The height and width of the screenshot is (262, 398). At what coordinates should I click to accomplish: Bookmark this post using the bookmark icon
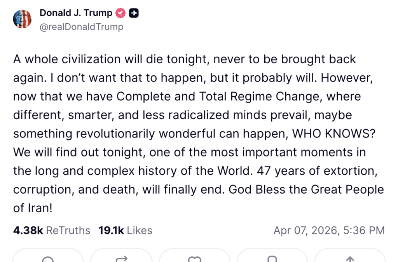pyautogui.click(x=272, y=258)
